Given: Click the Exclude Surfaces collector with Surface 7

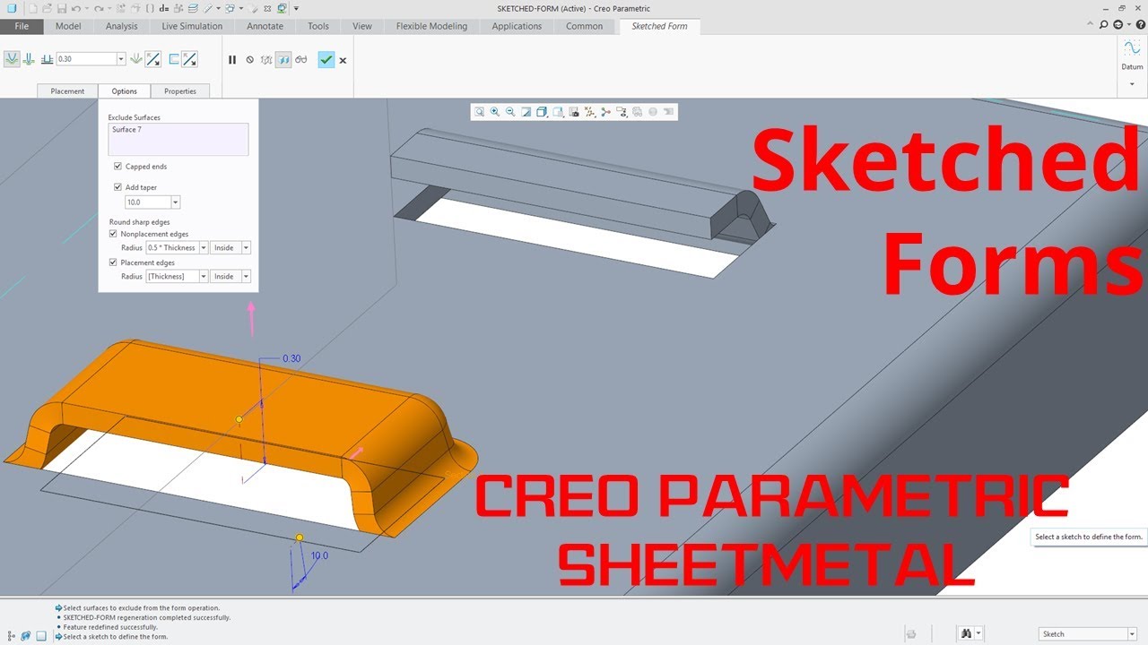Looking at the screenshot, I should (x=178, y=140).
